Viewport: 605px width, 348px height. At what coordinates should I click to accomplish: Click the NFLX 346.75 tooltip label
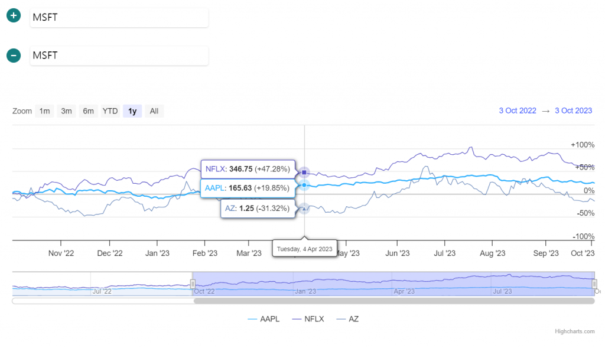coord(248,169)
